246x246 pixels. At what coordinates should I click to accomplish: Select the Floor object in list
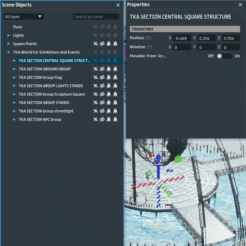pos(18,27)
